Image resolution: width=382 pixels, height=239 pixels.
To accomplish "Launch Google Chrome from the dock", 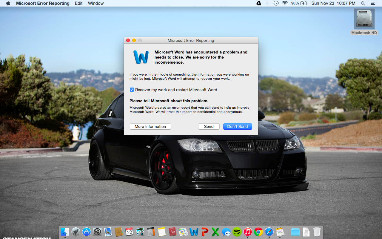I will pos(258,232).
